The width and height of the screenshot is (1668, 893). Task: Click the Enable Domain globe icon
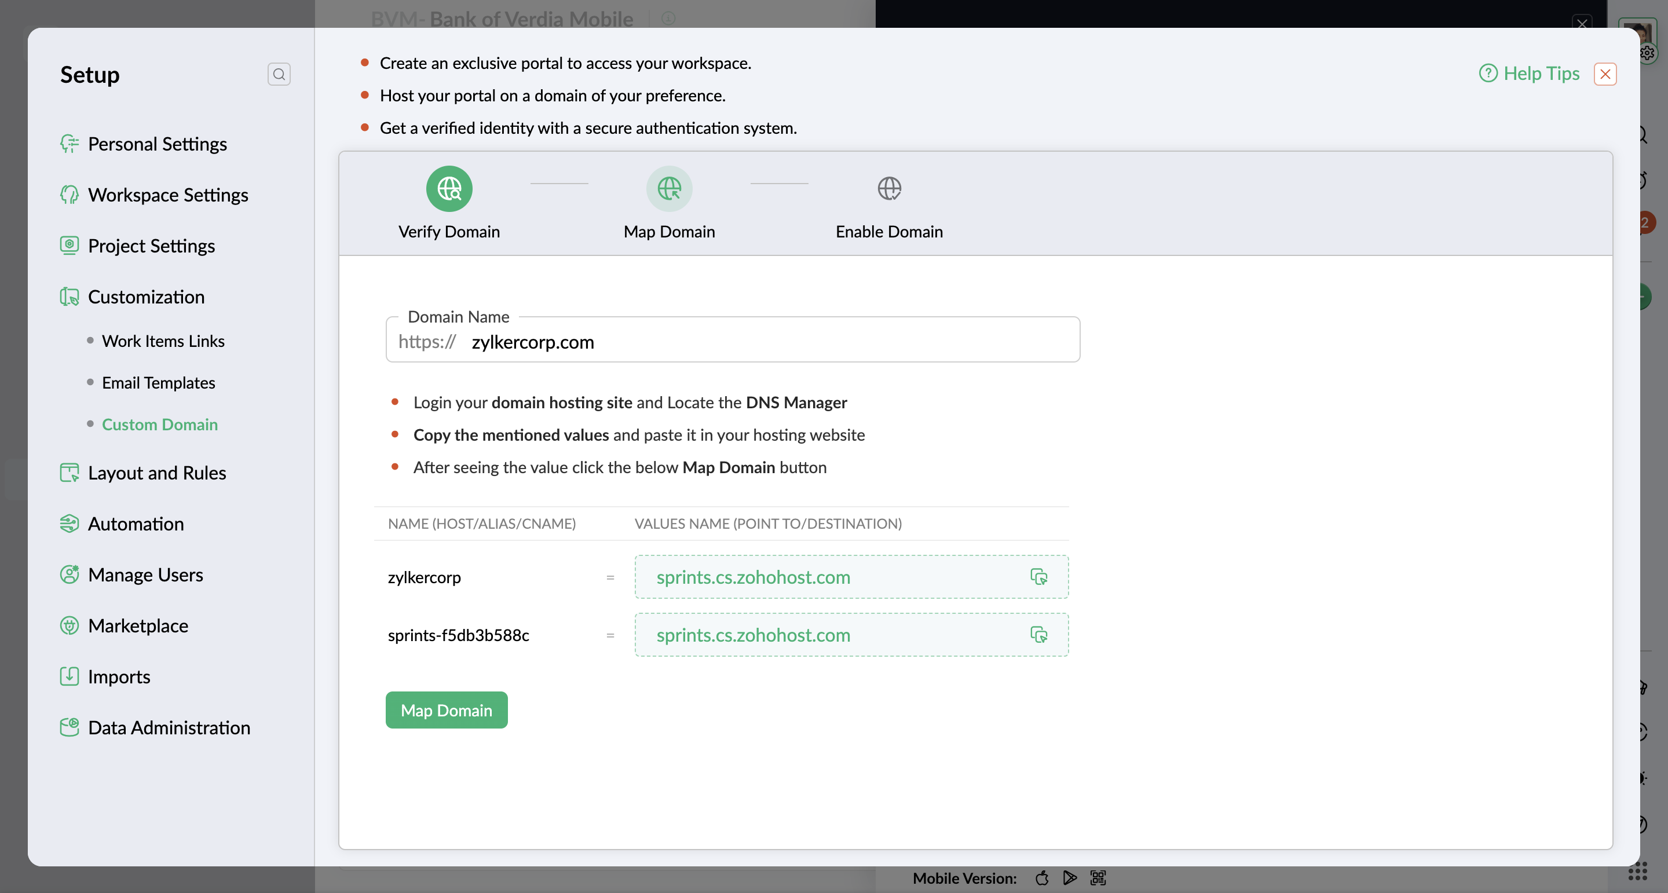[889, 189]
